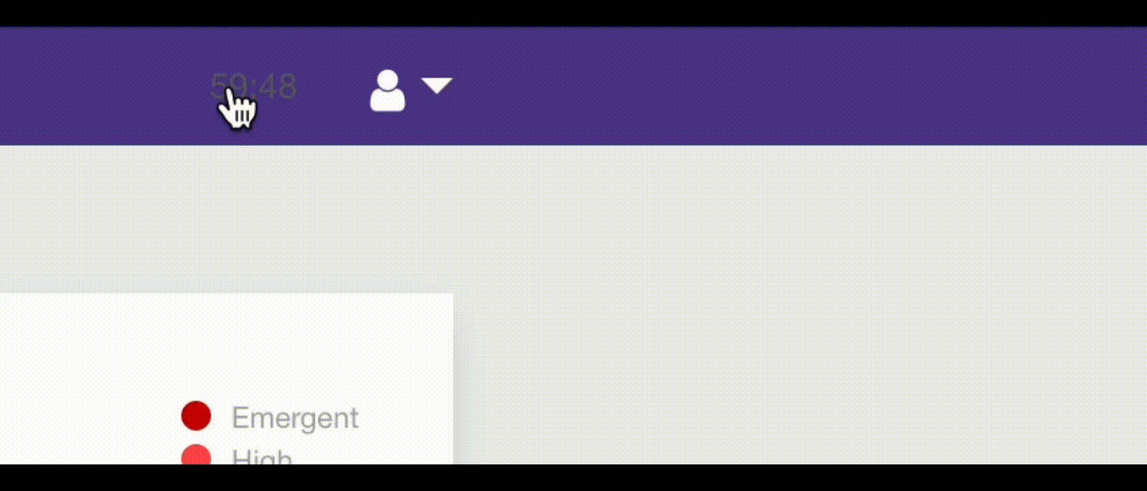
Task: Select the red Emergent priority dot
Action: coord(196,416)
